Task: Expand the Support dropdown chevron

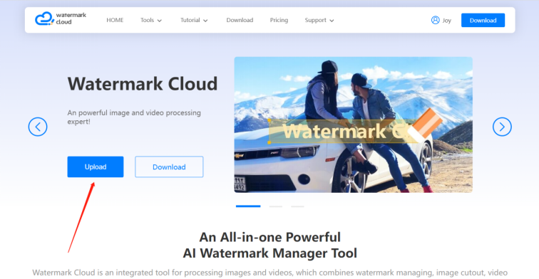Action: click(x=332, y=21)
